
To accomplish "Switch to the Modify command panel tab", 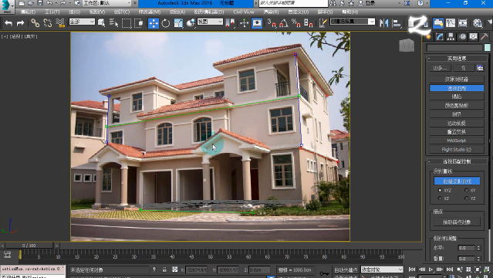I will [x=440, y=37].
